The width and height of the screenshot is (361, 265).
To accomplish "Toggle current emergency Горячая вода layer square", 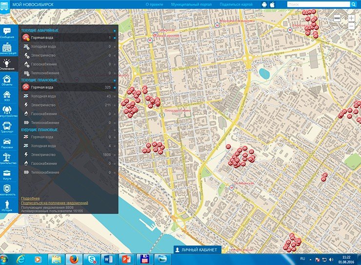I will click(x=115, y=38).
